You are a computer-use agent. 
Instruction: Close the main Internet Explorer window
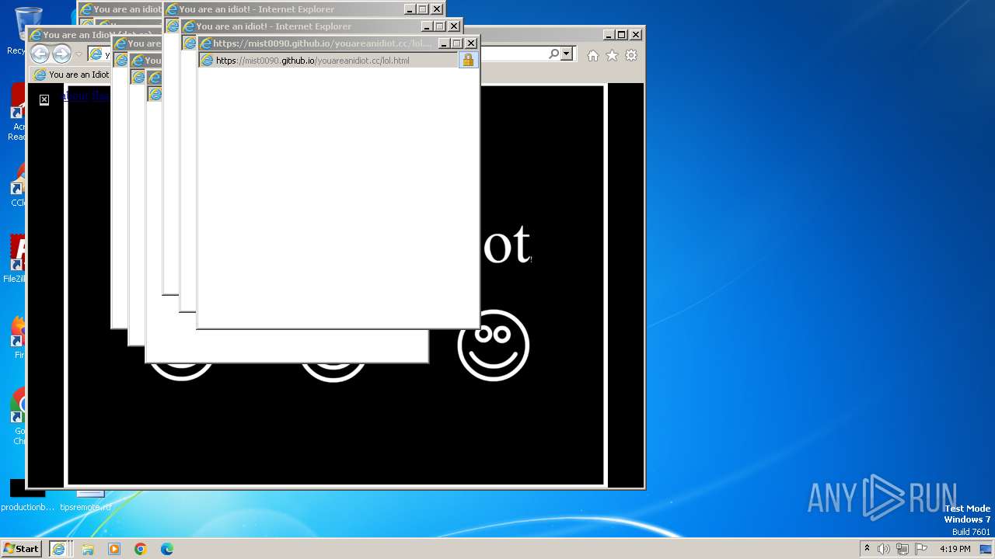[x=635, y=34]
